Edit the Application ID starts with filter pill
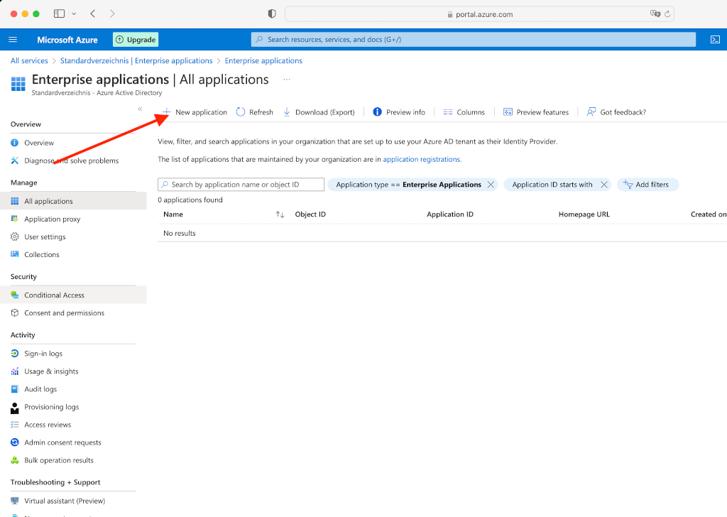The height and width of the screenshot is (517, 727). (552, 185)
